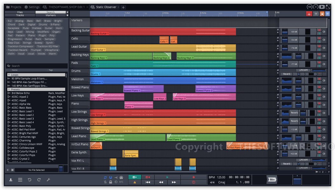The height and width of the screenshot is (190, 335).
Task: Click the orange metronome icon near the timeline
Action: (x=322, y=14)
